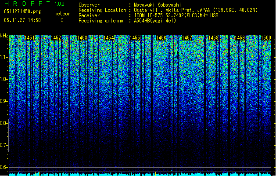Click the Receiving antenna label
Viewport: 276px width, 176px height.
point(101,21)
